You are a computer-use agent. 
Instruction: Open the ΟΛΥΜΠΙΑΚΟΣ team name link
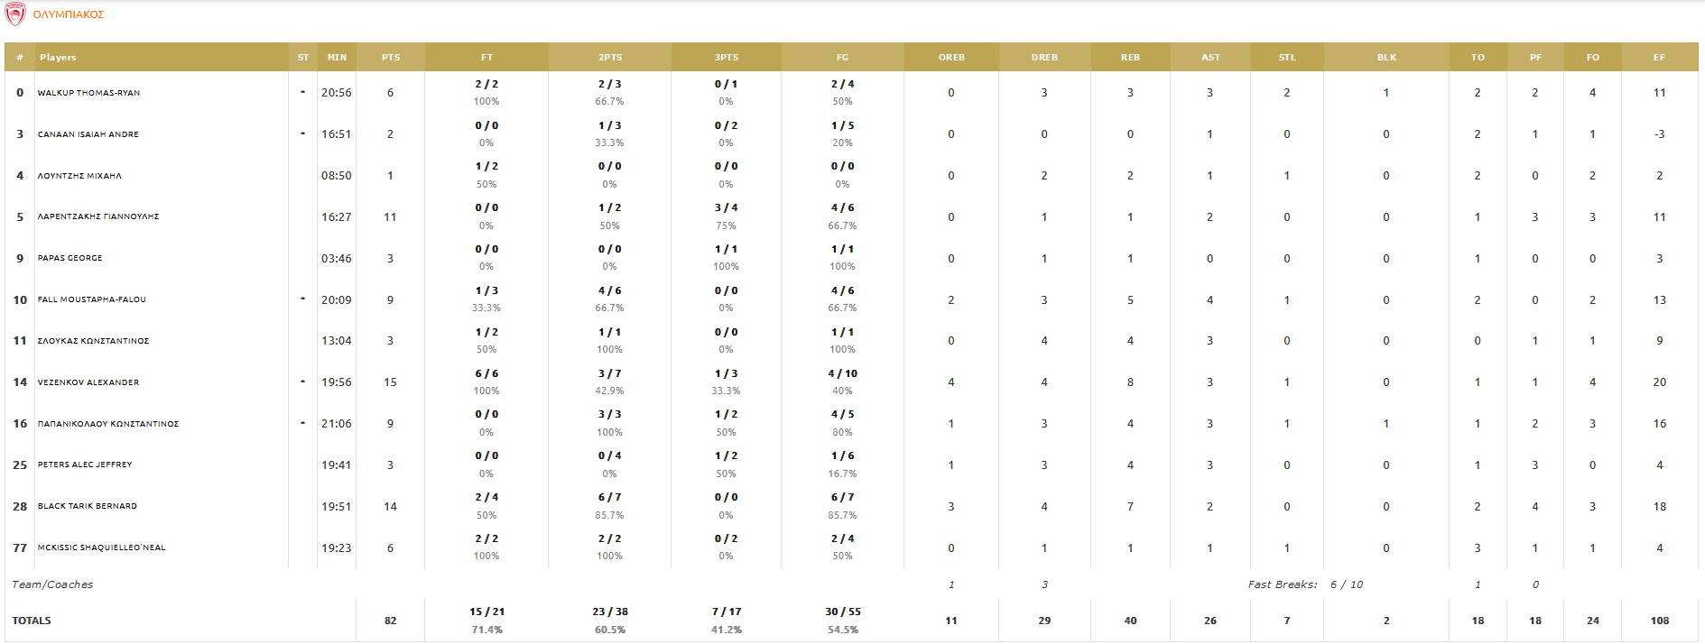pos(69,15)
